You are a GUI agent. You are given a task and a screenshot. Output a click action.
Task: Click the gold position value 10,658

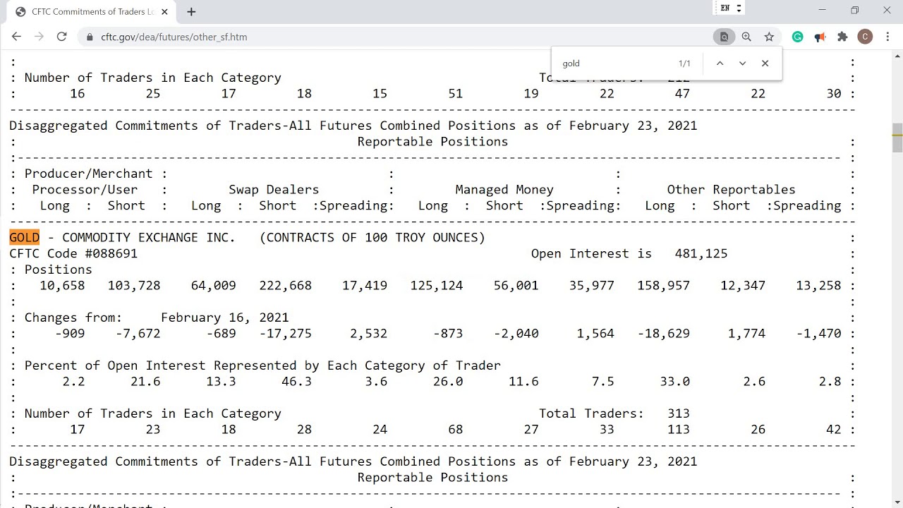[x=62, y=285]
